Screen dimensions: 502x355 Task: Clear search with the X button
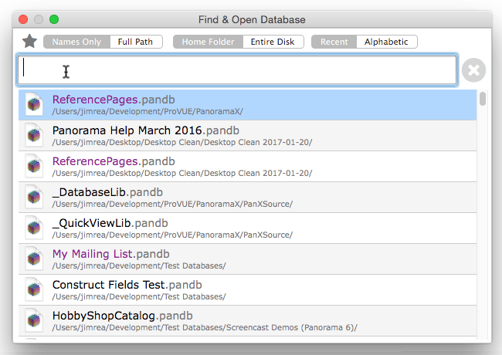473,70
